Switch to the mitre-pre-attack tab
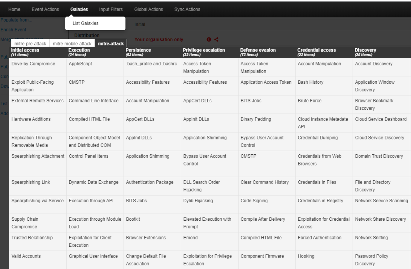 click(x=30, y=44)
